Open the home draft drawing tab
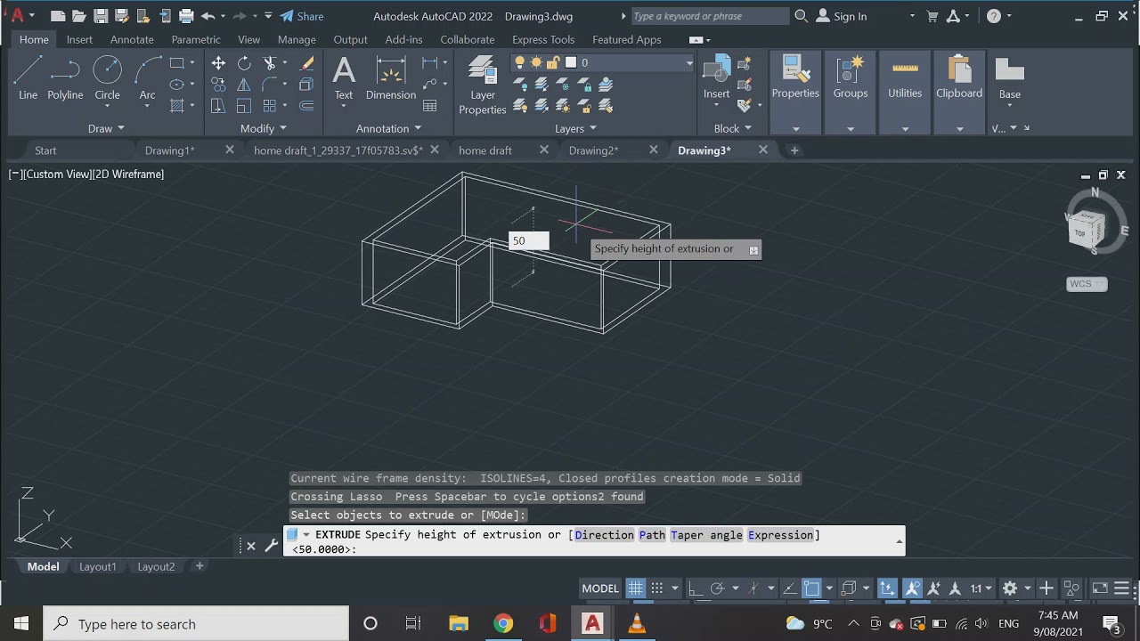The image size is (1140, 641). click(x=485, y=150)
